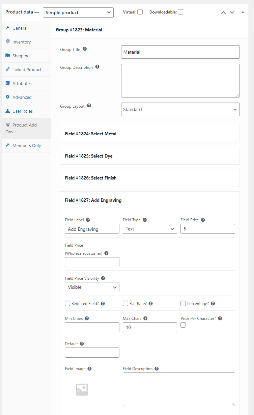
Task: Open the Group Title help tooltip icon
Action: 85,49
